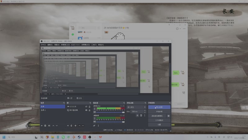This screenshot has height=140, width=248.
Task: Open the fade transition type dropdown
Action: click(x=136, y=107)
